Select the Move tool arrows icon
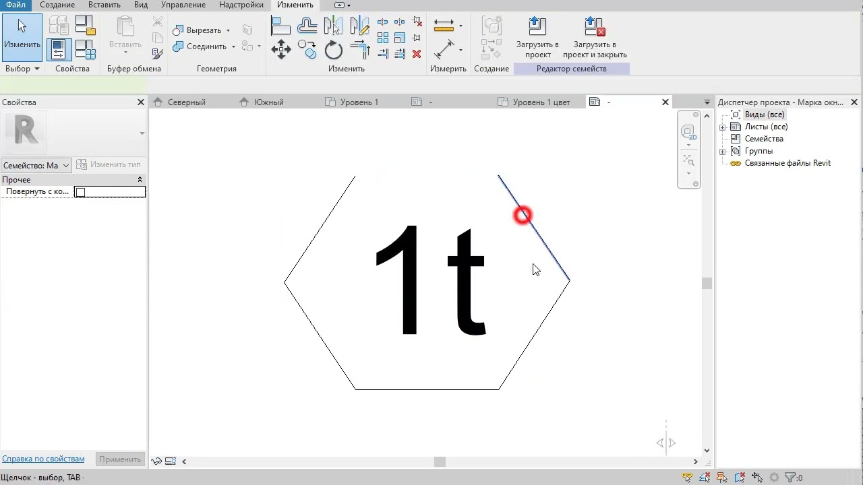The height and width of the screenshot is (485, 863). click(x=280, y=49)
